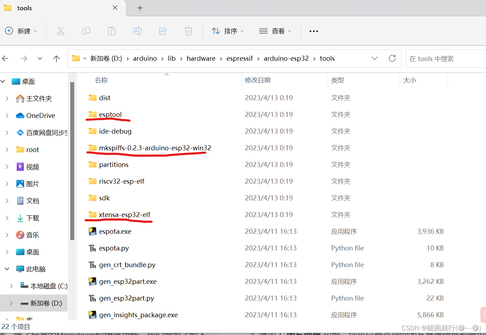486x335 pixels.
Task: Expand 主文件夹 in navigation pane
Action: (x=7, y=98)
